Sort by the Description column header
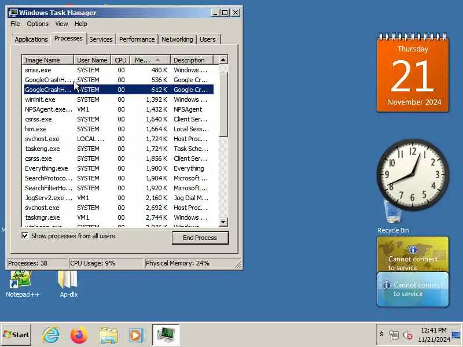The width and height of the screenshot is (463, 347). pyautogui.click(x=192, y=60)
